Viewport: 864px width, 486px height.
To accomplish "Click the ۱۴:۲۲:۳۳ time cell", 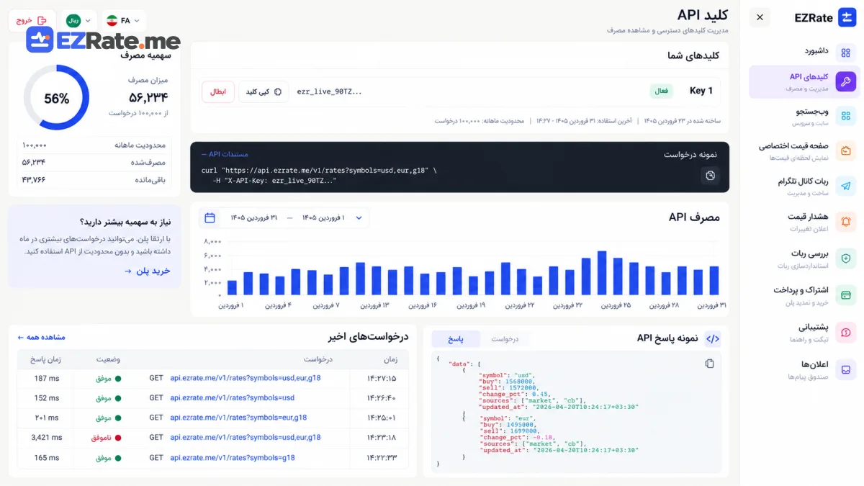I will [x=381, y=457].
